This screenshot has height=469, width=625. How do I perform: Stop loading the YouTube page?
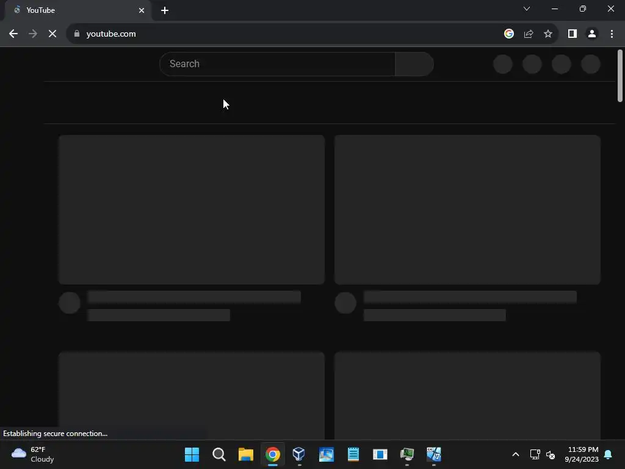point(52,34)
